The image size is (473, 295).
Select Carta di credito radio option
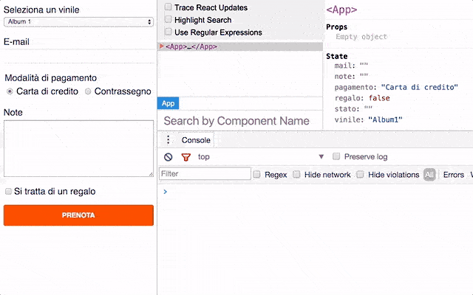coord(10,91)
